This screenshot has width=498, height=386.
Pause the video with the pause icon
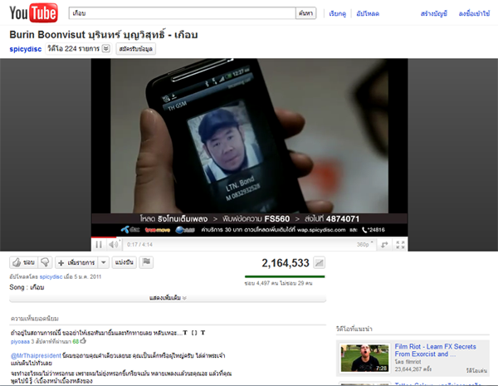coord(99,245)
